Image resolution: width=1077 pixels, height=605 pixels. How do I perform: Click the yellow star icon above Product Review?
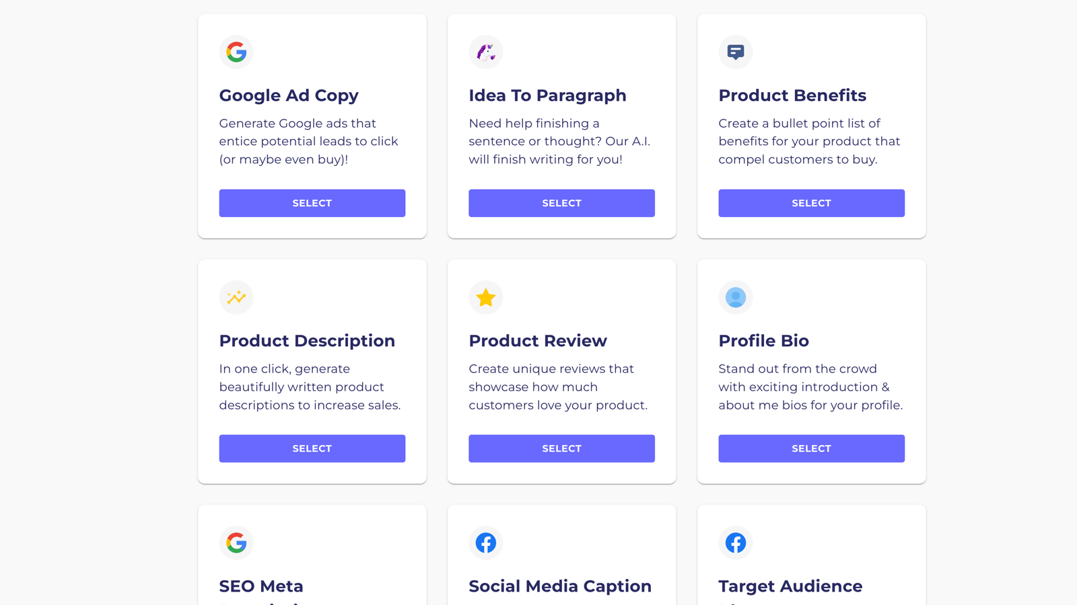tap(486, 297)
